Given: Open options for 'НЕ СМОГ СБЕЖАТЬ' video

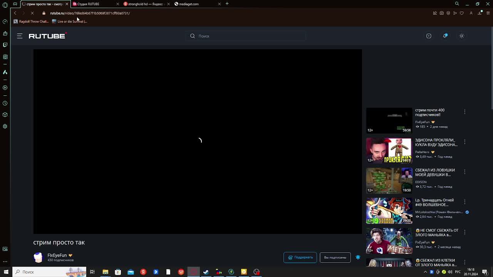Looking at the screenshot, I should pyautogui.click(x=464, y=232).
